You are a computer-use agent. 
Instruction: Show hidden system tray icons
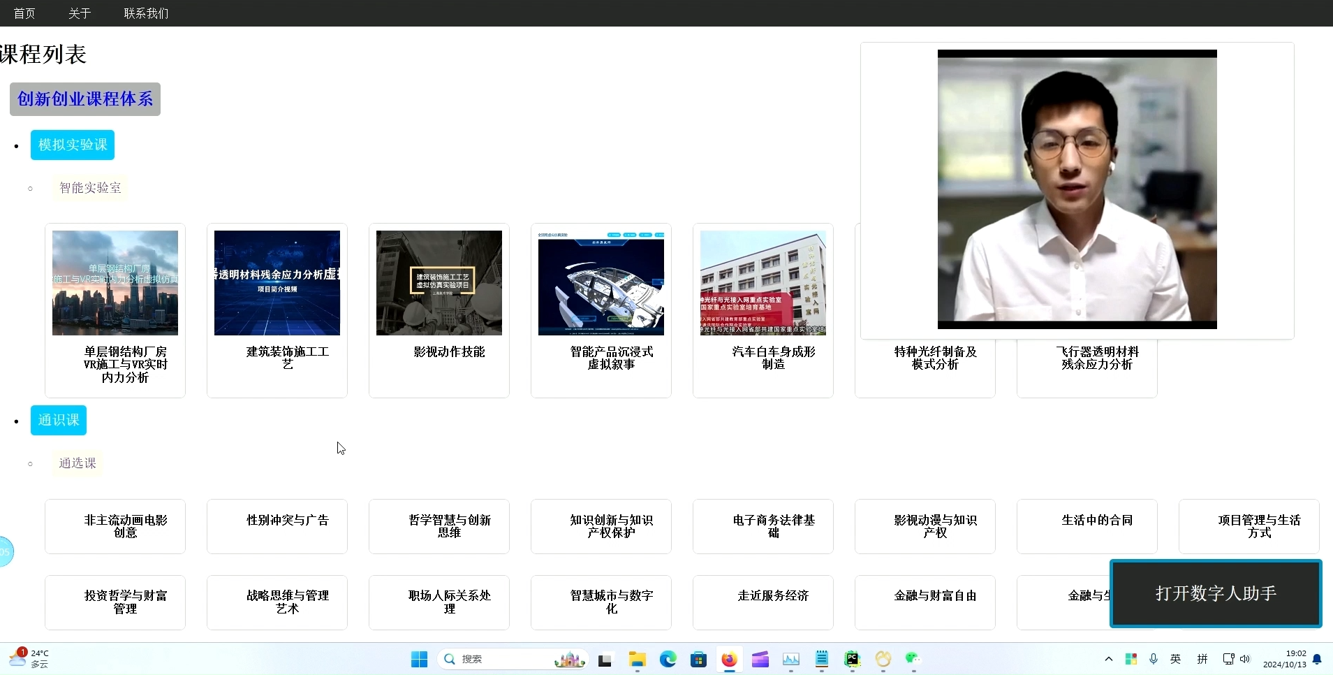coord(1108,659)
